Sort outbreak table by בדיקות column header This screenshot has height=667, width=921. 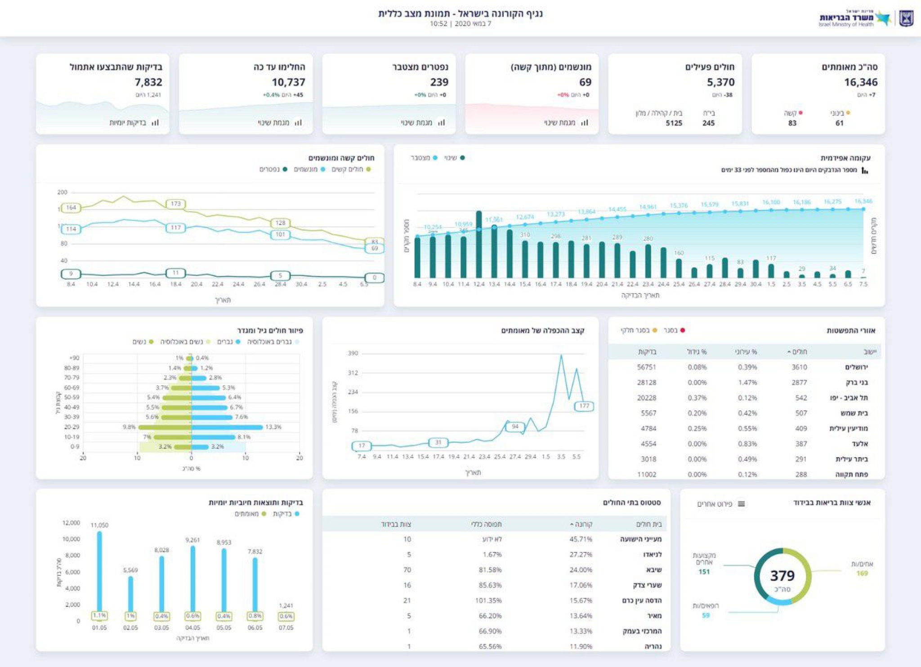pyautogui.click(x=647, y=352)
